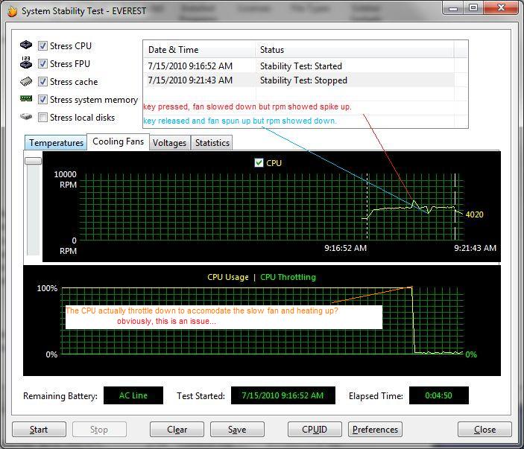Clear the test log with Clear
Image resolution: width=524 pixels, height=449 pixels.
pos(177,430)
